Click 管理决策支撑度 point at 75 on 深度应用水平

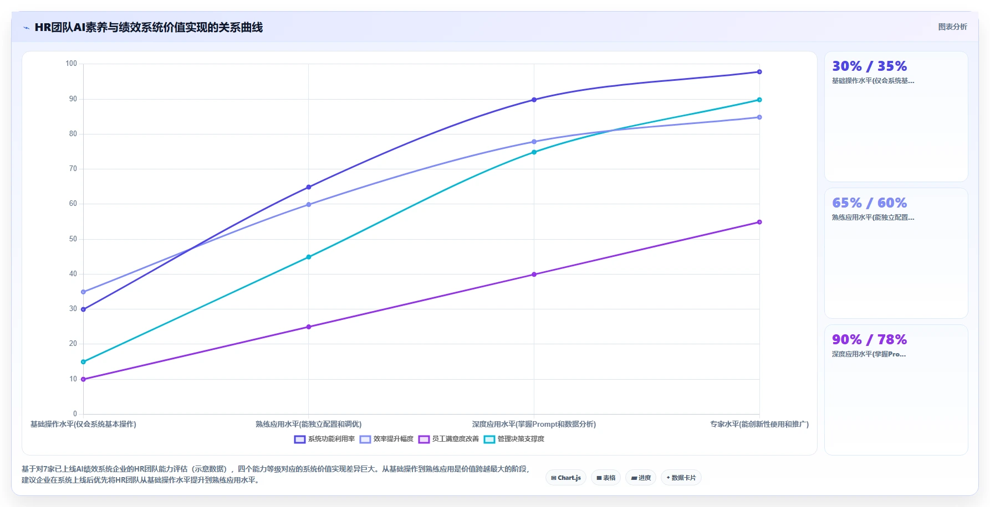534,152
